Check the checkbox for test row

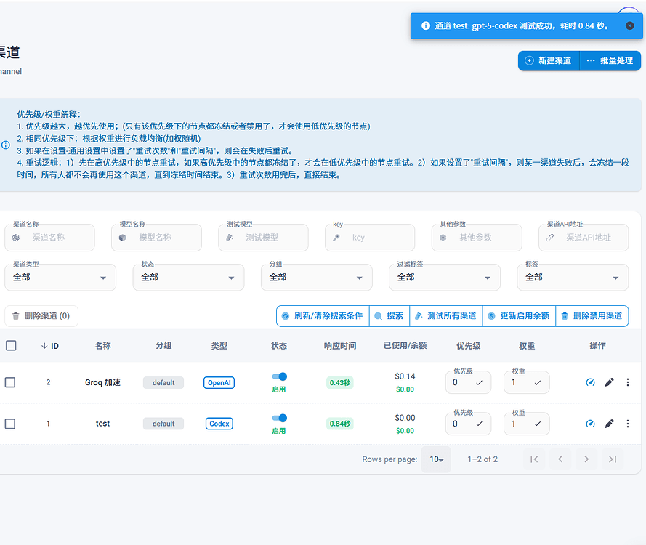10,424
